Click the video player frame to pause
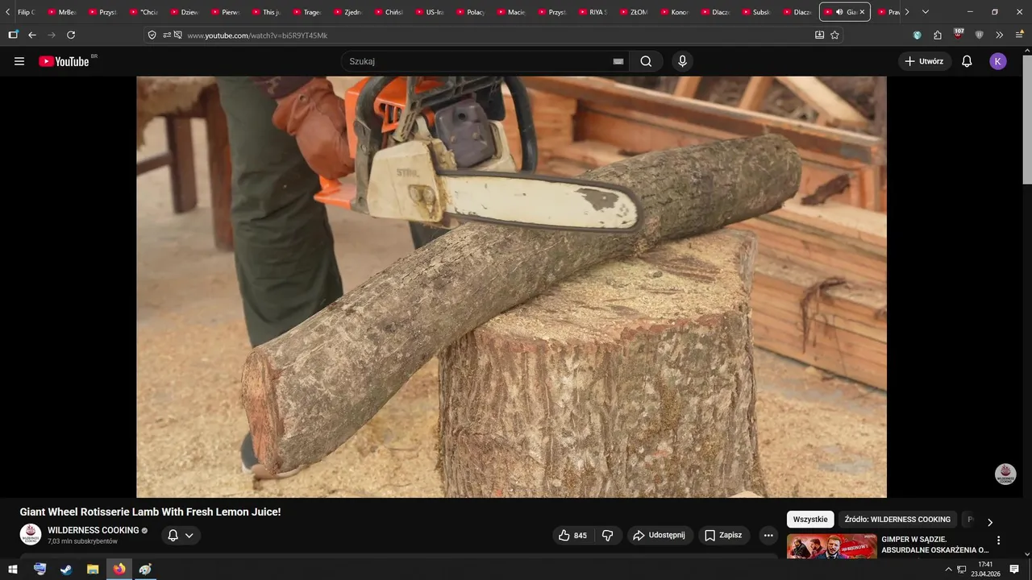 [x=511, y=287]
